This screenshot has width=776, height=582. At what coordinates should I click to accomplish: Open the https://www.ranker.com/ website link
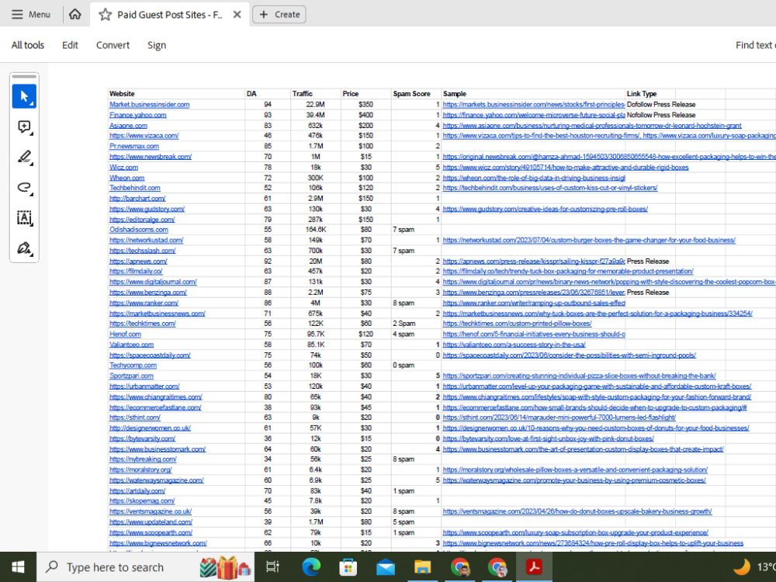pyautogui.click(x=144, y=303)
